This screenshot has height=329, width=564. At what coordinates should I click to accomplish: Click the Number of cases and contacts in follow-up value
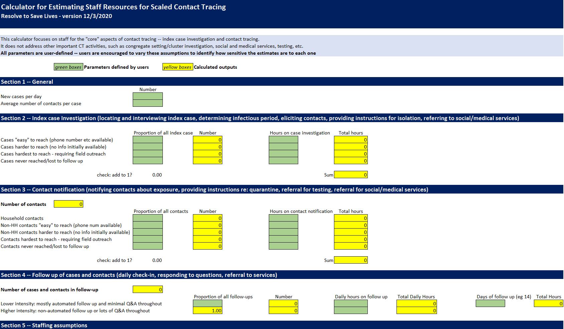click(x=147, y=289)
